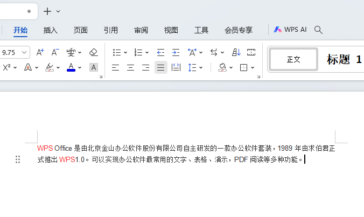This screenshot has height=217, width=364.
Task: Set line spacing
Action: point(192,67)
